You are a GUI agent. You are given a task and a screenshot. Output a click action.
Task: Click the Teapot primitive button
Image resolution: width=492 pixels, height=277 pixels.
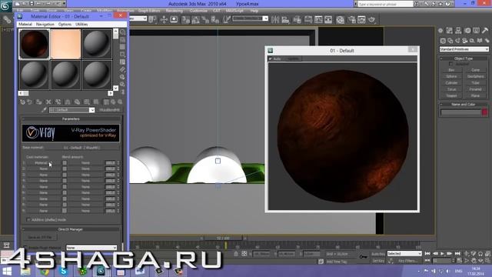point(451,95)
